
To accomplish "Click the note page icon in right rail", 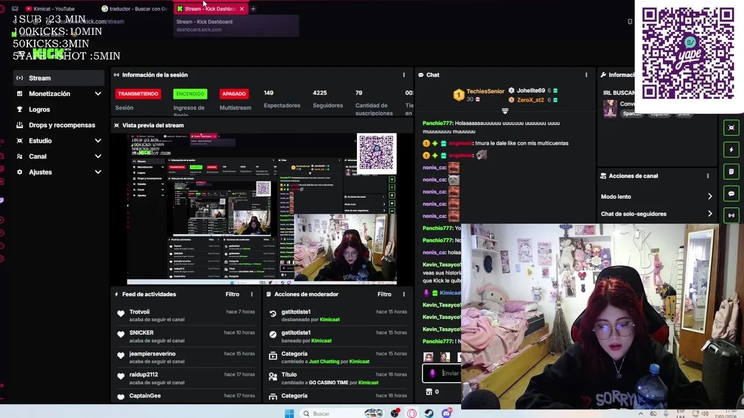I will (731, 172).
